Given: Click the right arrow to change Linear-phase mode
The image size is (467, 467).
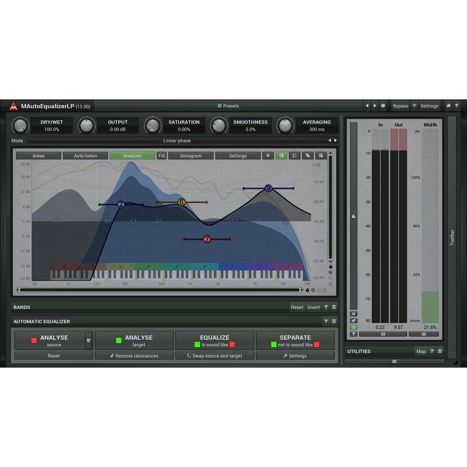Looking at the screenshot, I should (x=335, y=140).
